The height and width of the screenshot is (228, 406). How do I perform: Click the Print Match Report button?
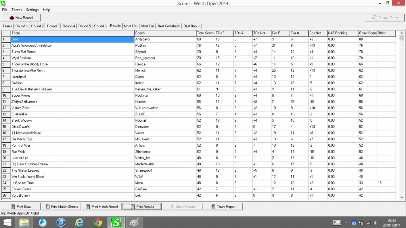click(x=102, y=207)
